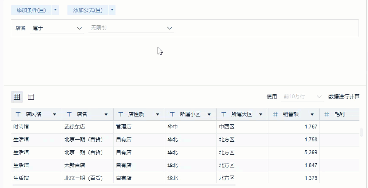This screenshot has width=368, height=188.
Task: Select the 武徐东店 cell in the table
Action: tap(74, 127)
